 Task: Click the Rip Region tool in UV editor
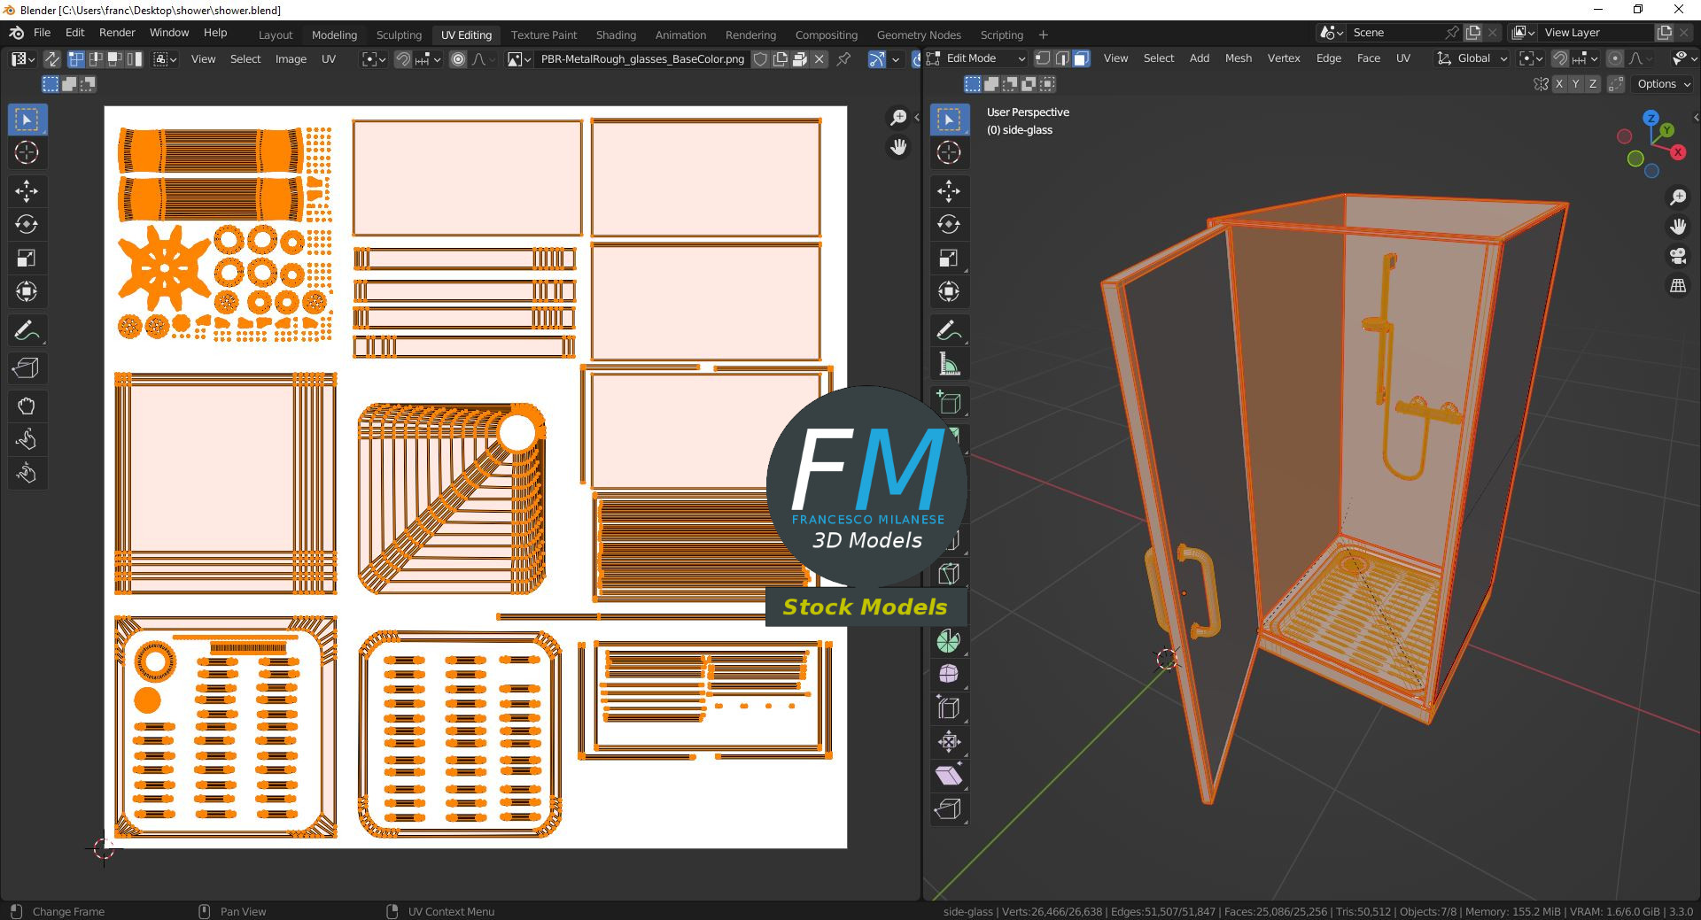26,368
